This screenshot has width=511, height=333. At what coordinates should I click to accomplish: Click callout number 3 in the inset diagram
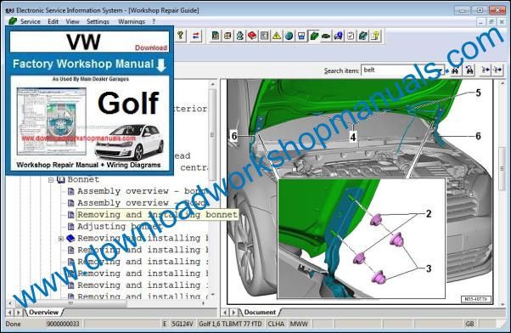429,268
